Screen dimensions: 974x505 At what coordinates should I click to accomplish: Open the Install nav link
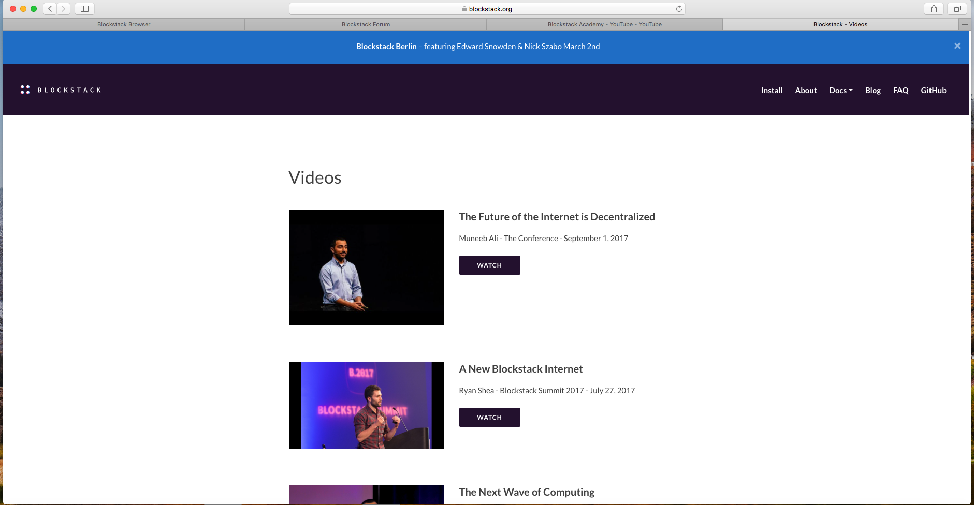pos(772,90)
